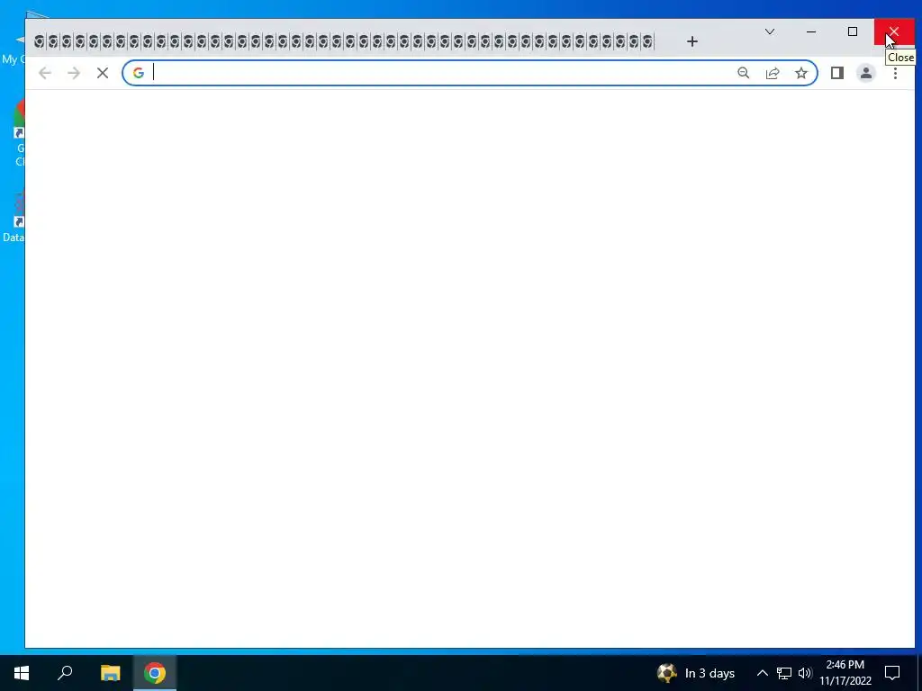Open the Chrome side panel

[836, 73]
